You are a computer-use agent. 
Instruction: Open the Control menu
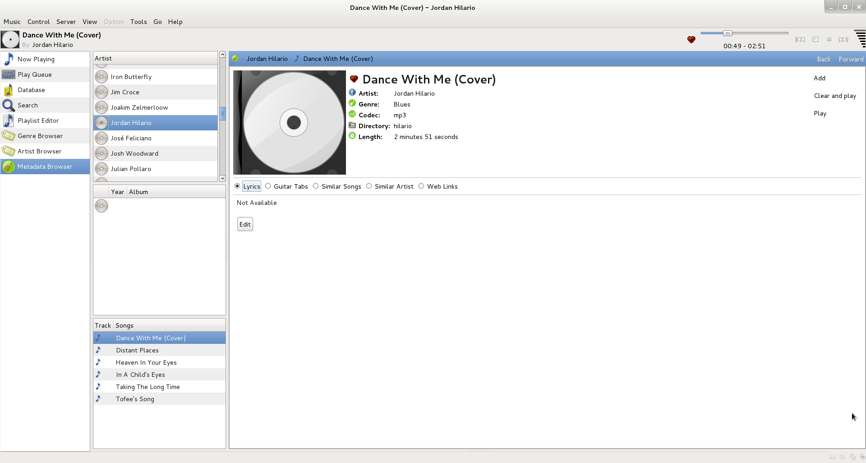tap(38, 22)
